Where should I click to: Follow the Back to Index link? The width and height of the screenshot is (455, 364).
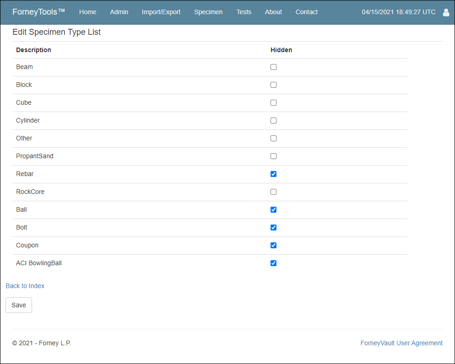click(x=25, y=286)
